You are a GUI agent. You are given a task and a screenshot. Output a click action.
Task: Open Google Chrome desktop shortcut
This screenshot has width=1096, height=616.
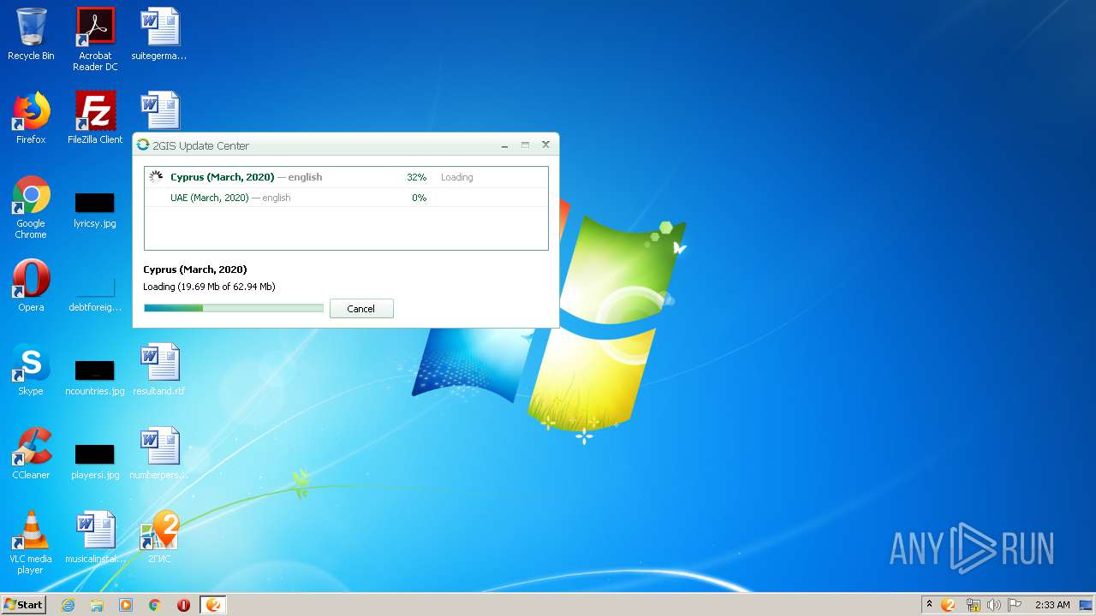31,207
